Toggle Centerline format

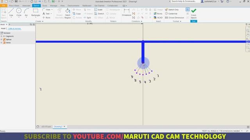pyautogui.click(x=171, y=14)
